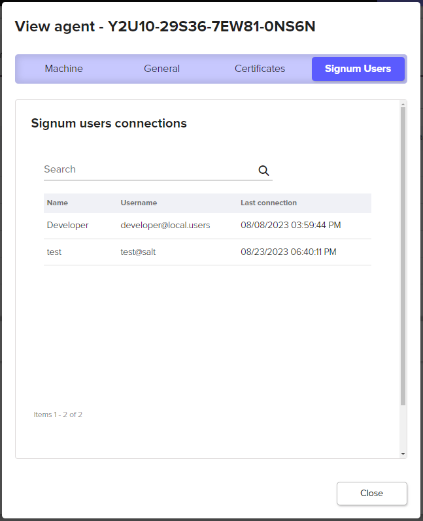
Task: Select the Signum Users tab
Action: [358, 69]
